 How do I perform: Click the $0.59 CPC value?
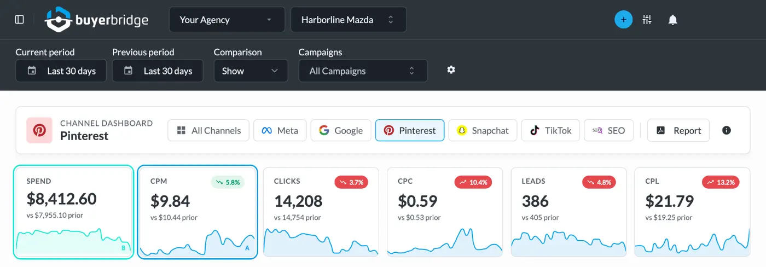(x=417, y=201)
